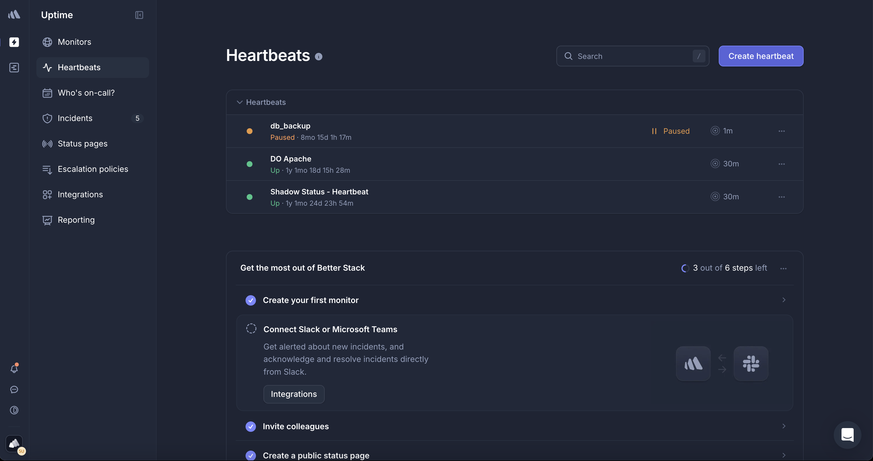Open the Intercom chat bubble bottom right
Screen dimensions: 873x461
click(847, 435)
